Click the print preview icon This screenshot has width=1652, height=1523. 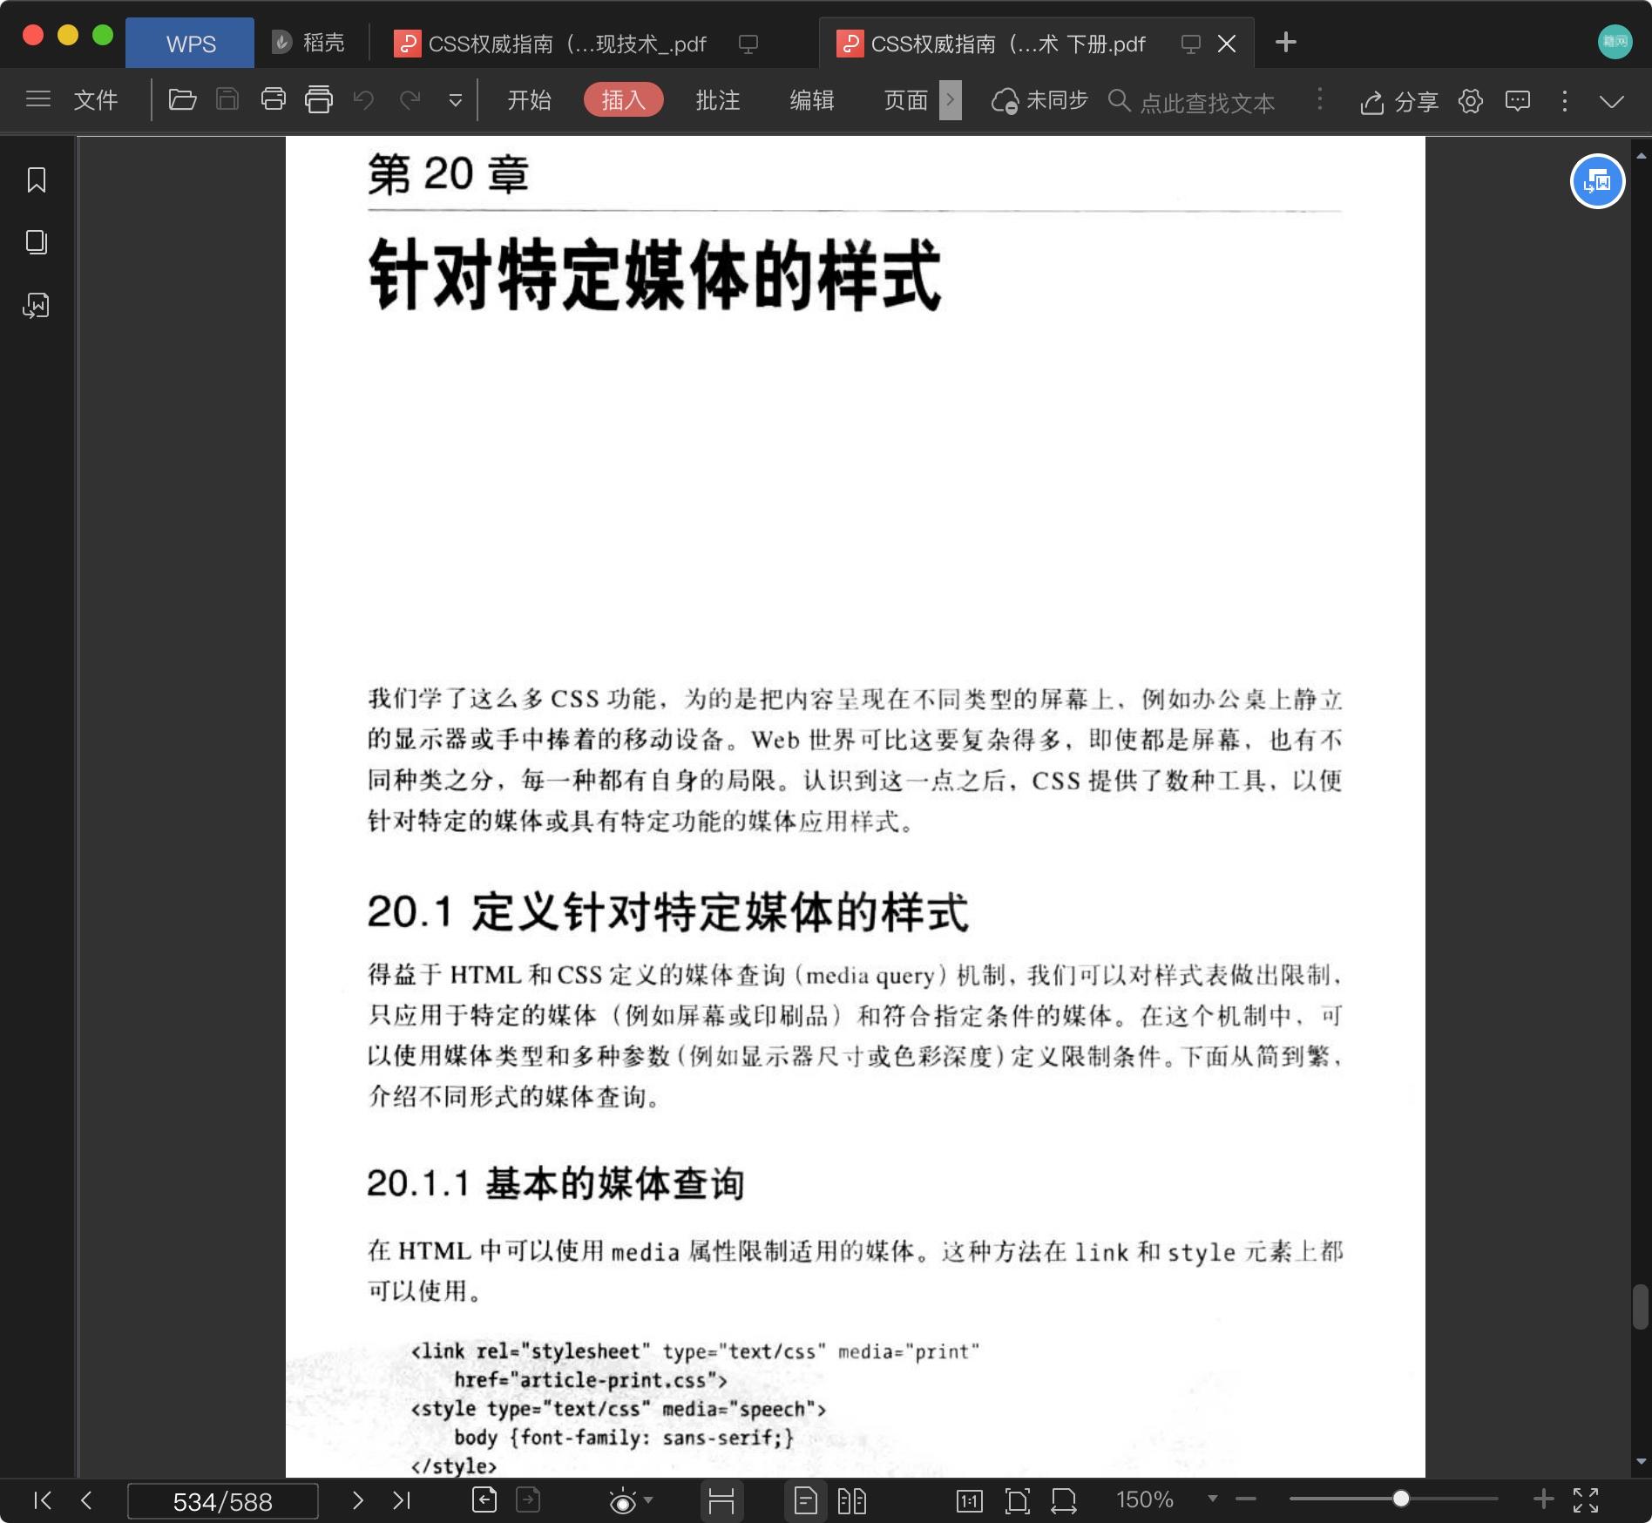click(319, 99)
